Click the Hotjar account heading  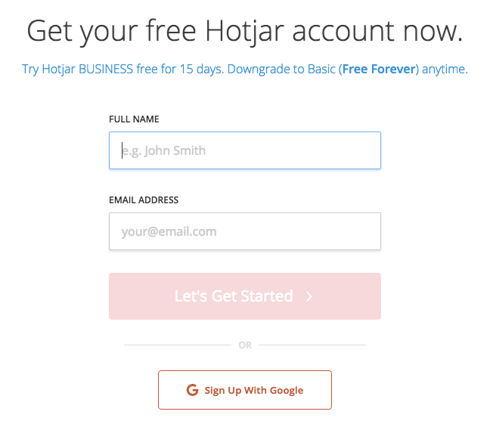click(245, 31)
